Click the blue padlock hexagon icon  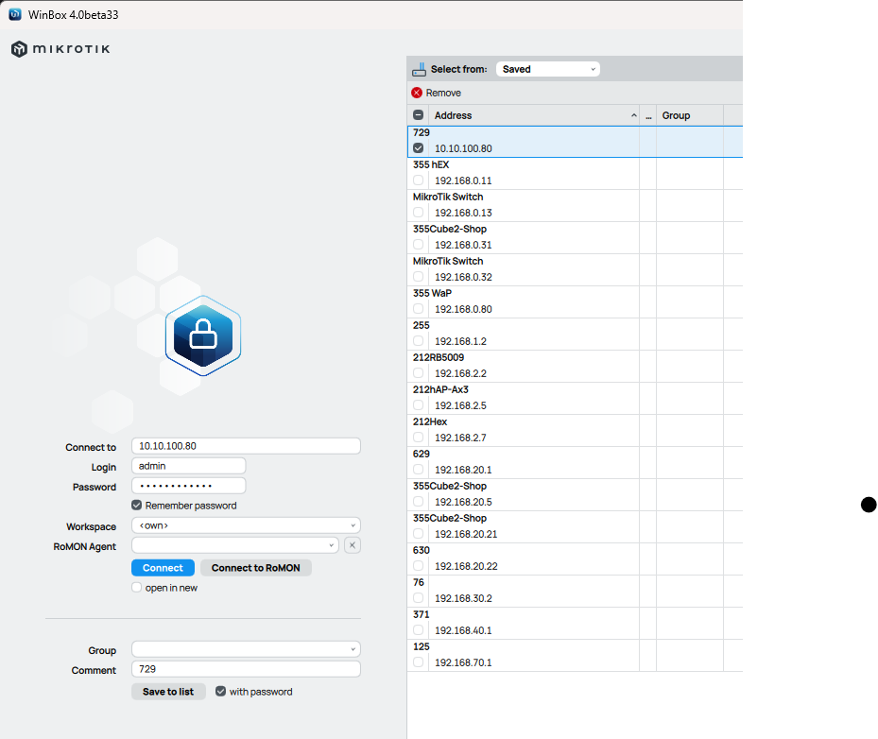203,335
